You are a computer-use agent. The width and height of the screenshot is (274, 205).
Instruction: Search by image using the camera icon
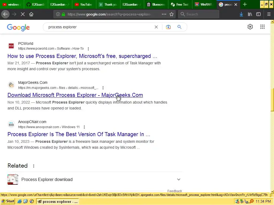tap(168, 27)
